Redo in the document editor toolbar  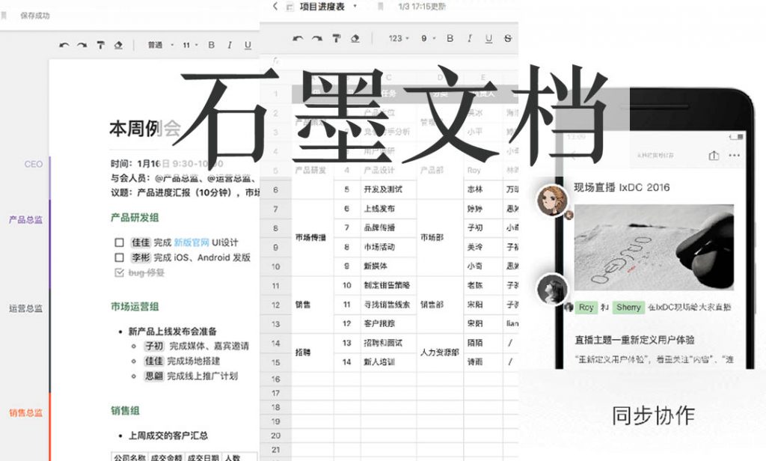(82, 45)
